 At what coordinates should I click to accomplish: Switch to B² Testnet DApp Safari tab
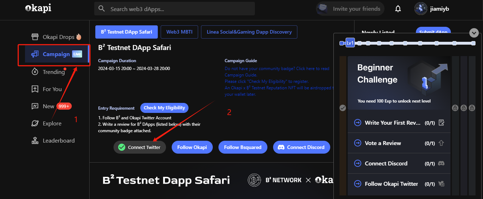pos(126,32)
